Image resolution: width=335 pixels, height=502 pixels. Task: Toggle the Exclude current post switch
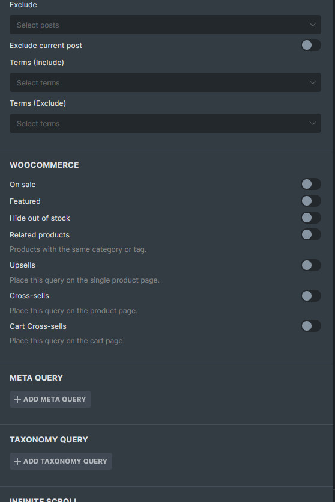311,45
